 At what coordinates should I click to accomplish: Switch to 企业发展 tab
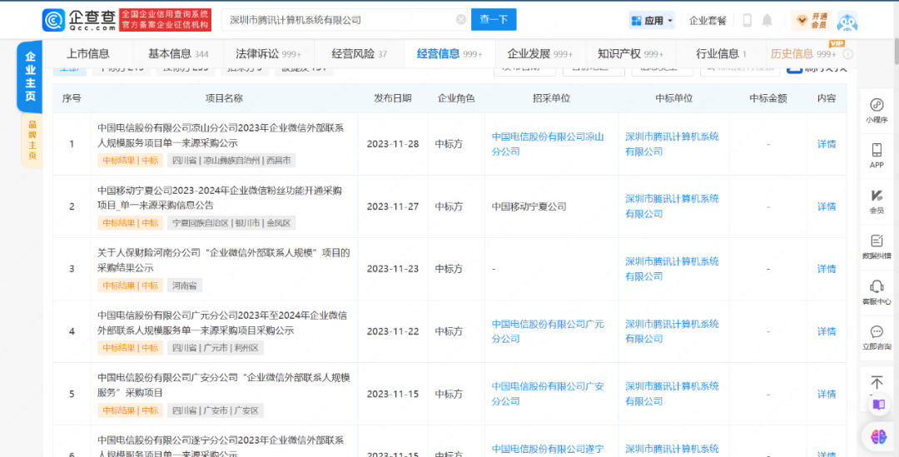[x=540, y=54]
